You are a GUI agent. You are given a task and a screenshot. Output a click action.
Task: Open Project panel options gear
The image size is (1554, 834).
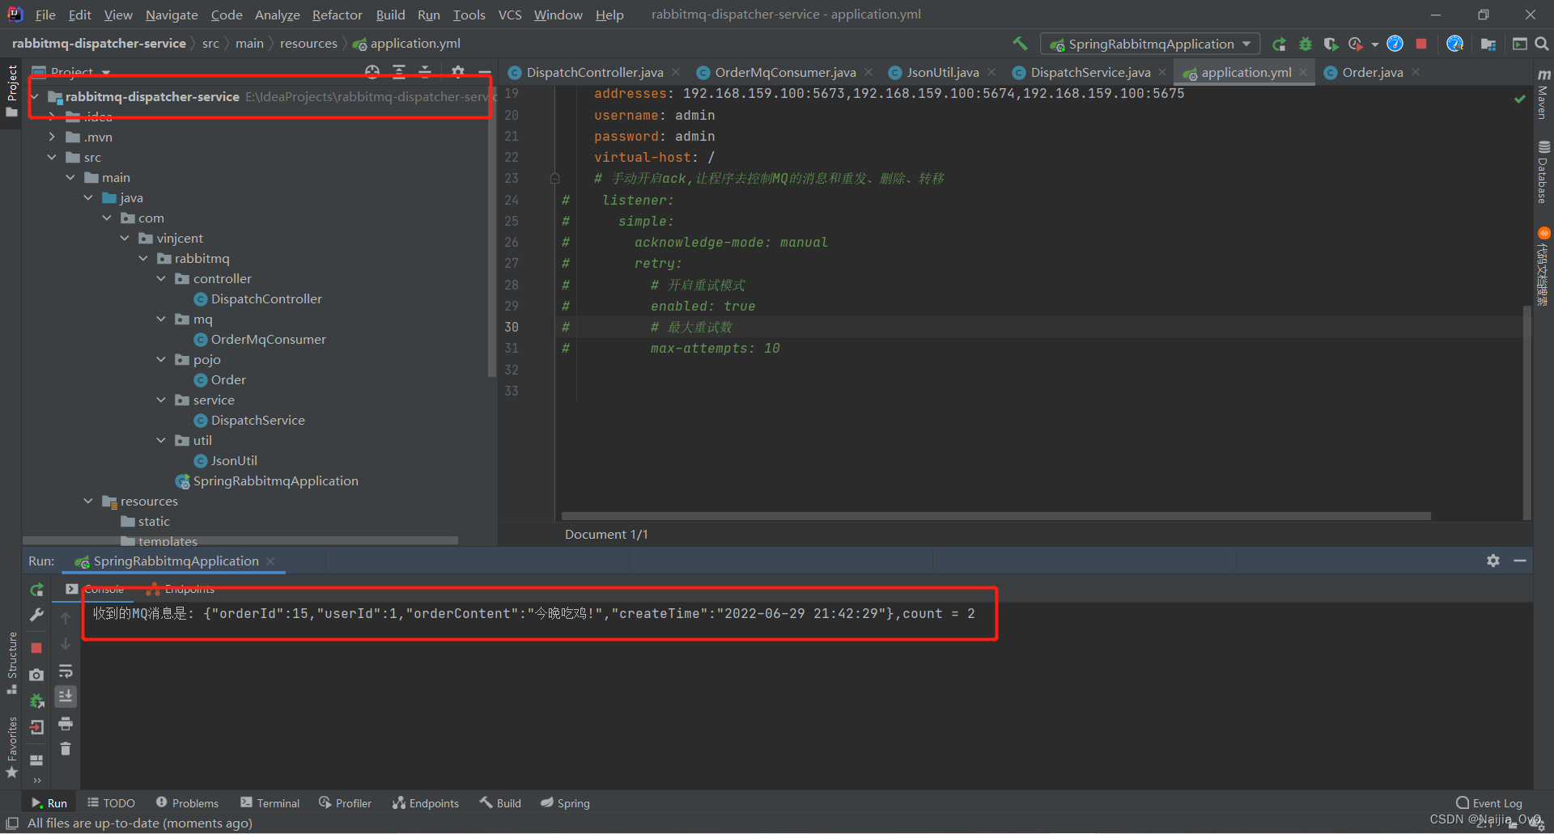[x=458, y=72]
